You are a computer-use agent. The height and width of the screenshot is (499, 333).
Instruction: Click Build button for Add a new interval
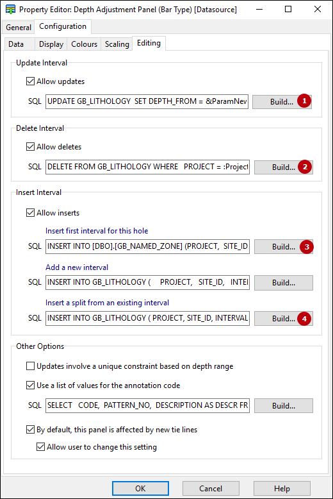(x=284, y=283)
